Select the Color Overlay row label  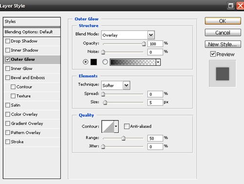pos(24,114)
